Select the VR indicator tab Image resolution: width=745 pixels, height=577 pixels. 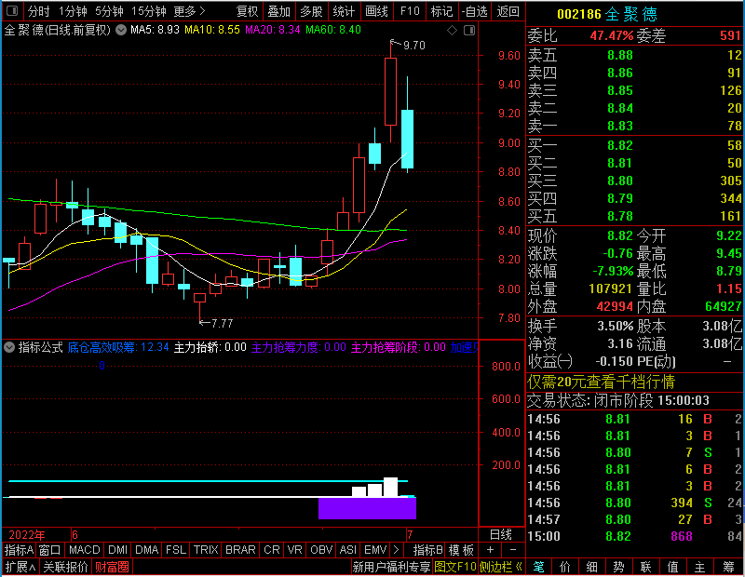pyautogui.click(x=294, y=550)
